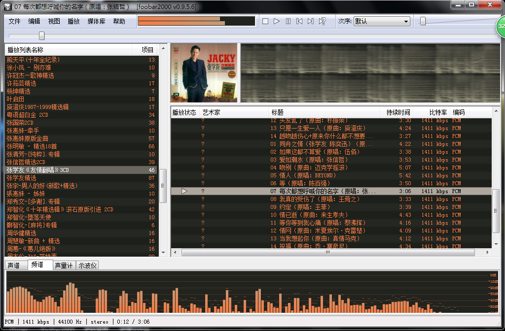This screenshot has height=331, width=505.
Task: Switch to the 声量计 tab
Action: (64, 265)
